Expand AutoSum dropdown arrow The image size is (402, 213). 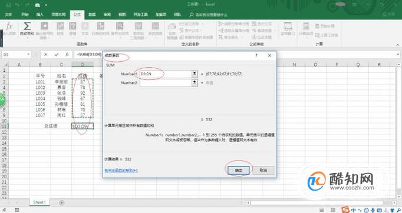click(27, 38)
